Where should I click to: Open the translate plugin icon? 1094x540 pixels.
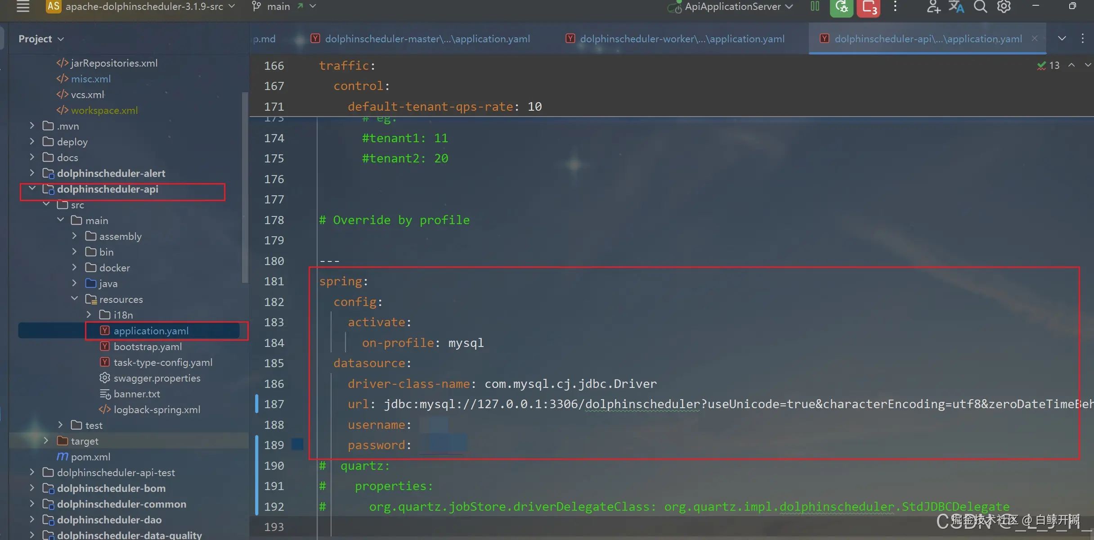tap(956, 6)
